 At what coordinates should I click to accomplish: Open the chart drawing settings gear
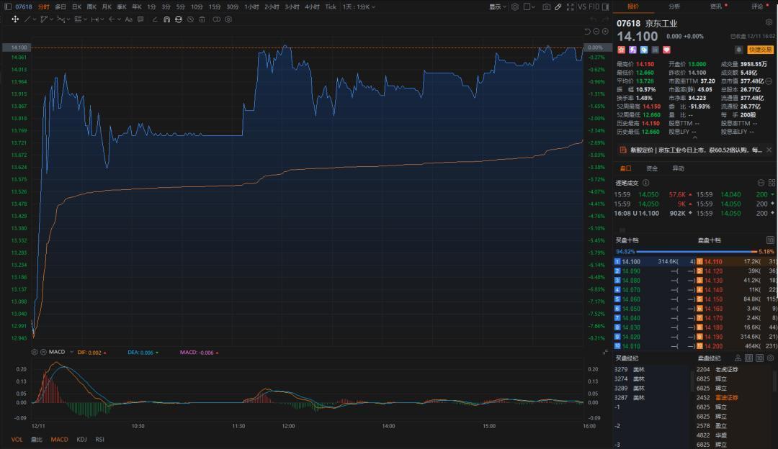click(x=228, y=19)
